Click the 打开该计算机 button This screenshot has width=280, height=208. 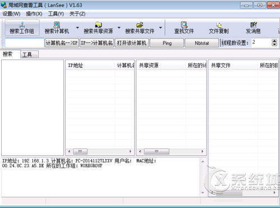(x=132, y=43)
